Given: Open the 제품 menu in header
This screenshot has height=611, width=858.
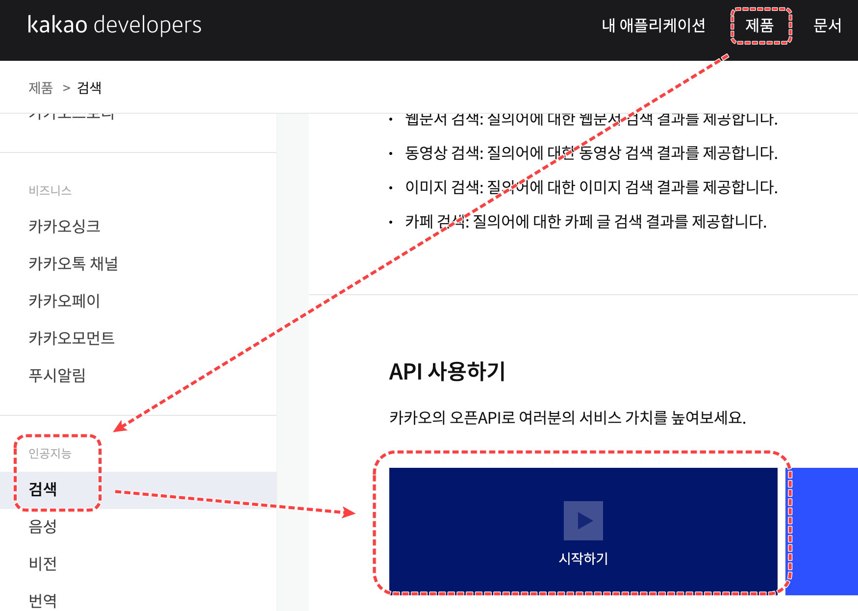Looking at the screenshot, I should (759, 25).
